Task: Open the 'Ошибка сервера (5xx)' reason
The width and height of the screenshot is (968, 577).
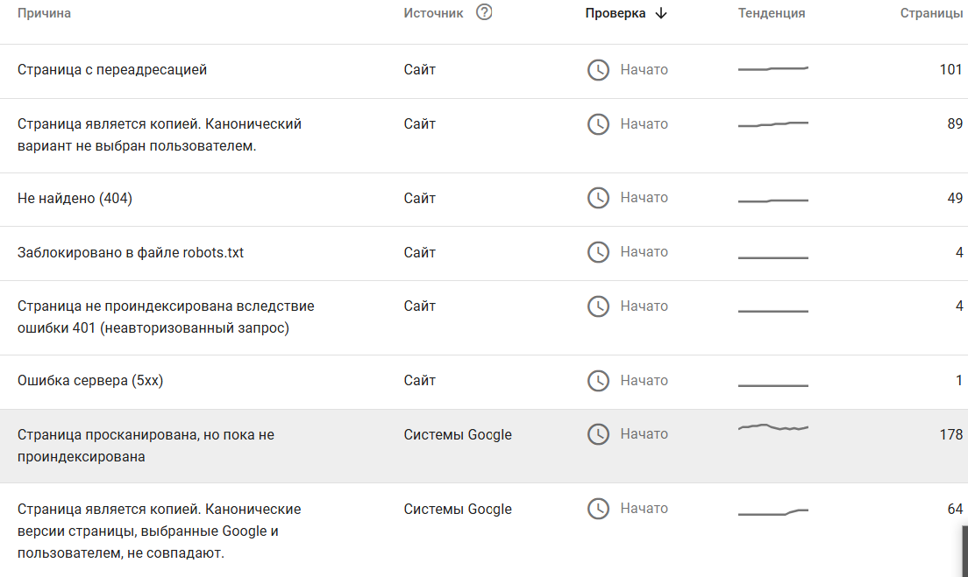Action: pos(90,381)
